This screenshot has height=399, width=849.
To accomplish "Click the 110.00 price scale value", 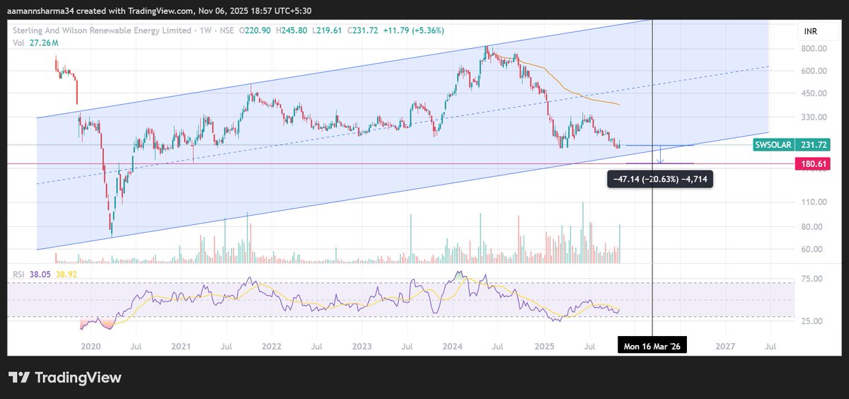I will pos(814,202).
